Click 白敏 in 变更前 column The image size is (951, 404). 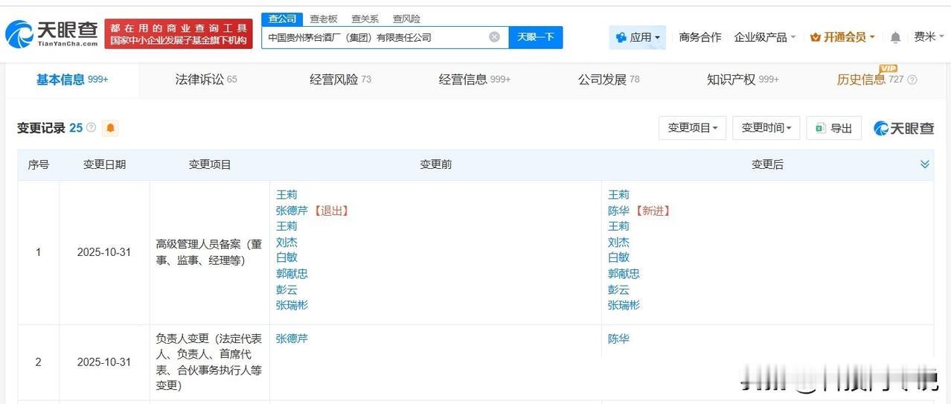pos(286,257)
